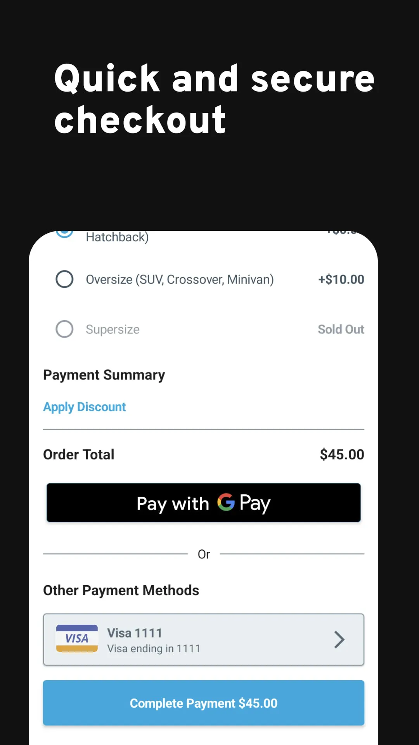Viewport: 419px width, 745px height.
Task: Expand payment method using the chevron arrow
Action: click(x=339, y=639)
